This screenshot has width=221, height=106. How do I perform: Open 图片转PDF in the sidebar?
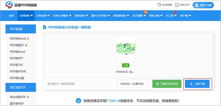point(17,104)
